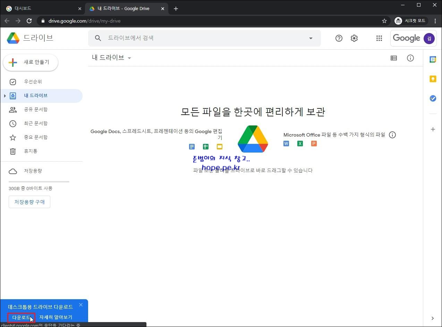Show details info icon in toolbar
Image resolution: width=442 pixels, height=327 pixels.
pyautogui.click(x=410, y=58)
